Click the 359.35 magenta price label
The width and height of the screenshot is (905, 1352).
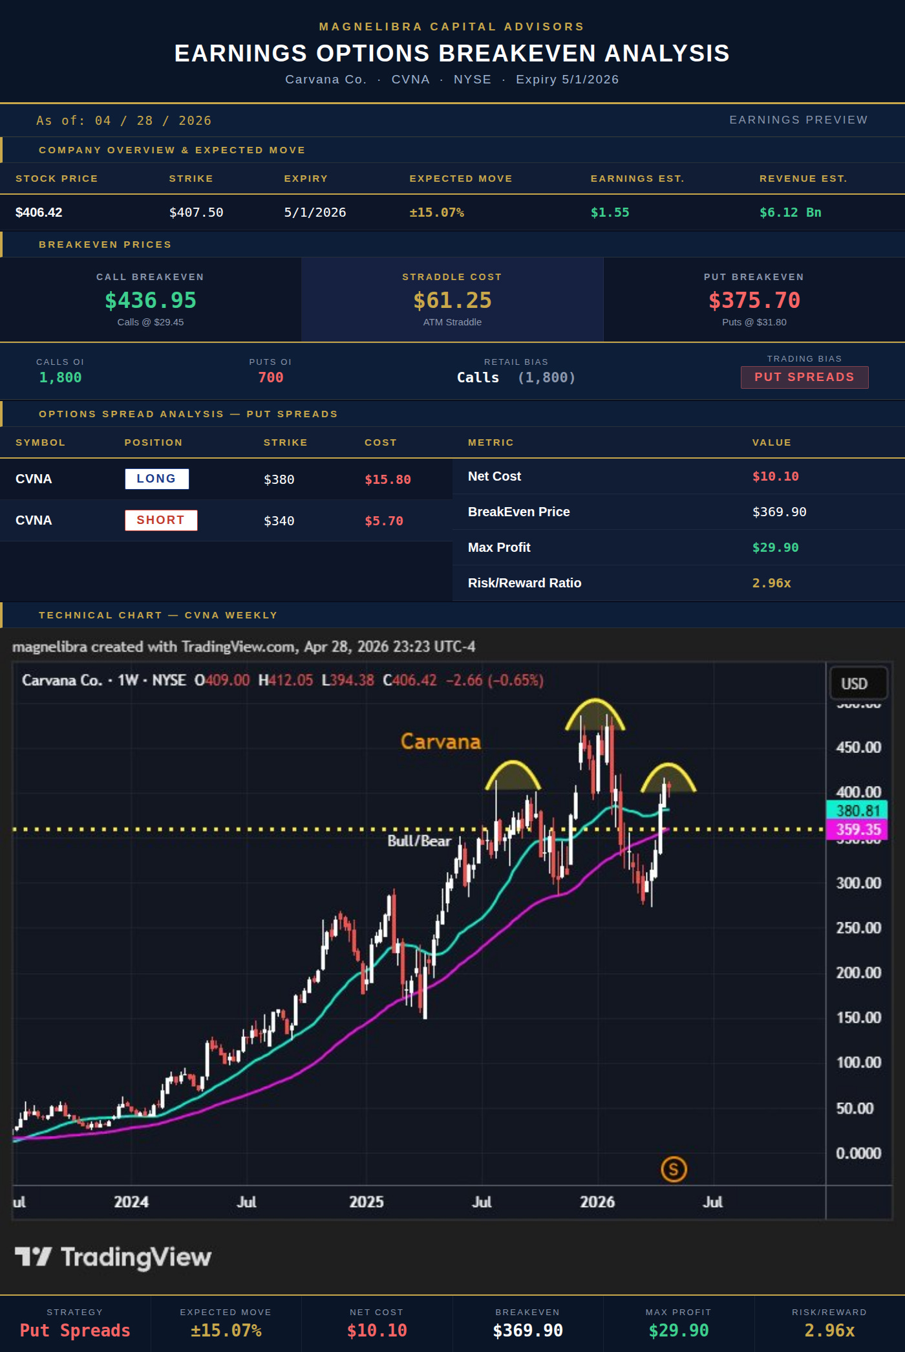pos(857,829)
